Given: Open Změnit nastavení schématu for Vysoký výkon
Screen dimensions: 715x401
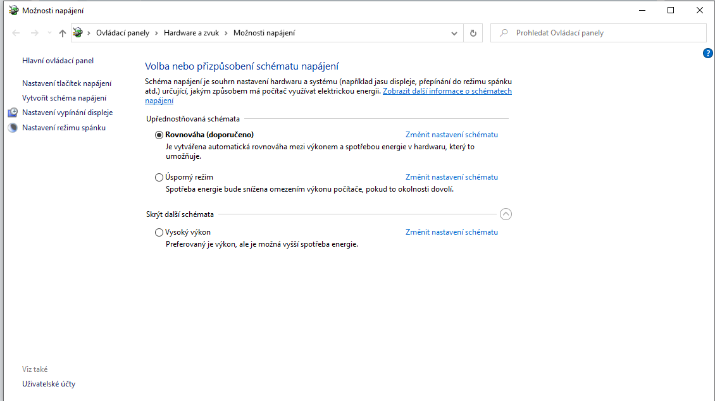Looking at the screenshot, I should point(451,232).
